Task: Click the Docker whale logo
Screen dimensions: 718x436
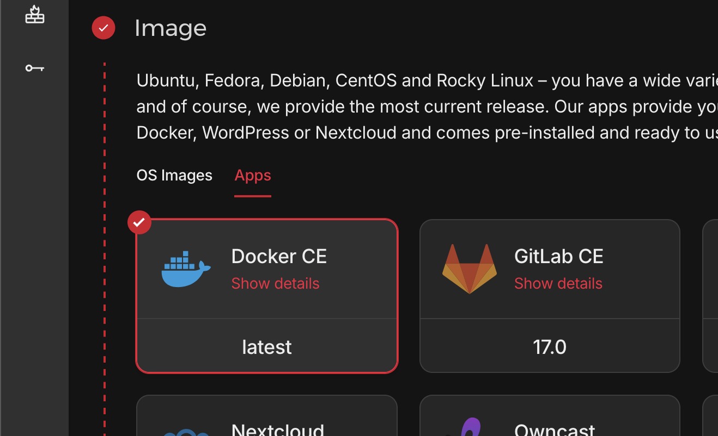Action: click(x=186, y=269)
